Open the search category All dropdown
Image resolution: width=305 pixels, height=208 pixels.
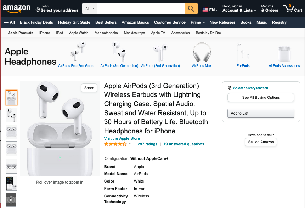90,8
